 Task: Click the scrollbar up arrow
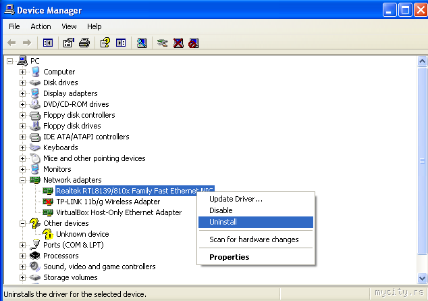coord(422,62)
